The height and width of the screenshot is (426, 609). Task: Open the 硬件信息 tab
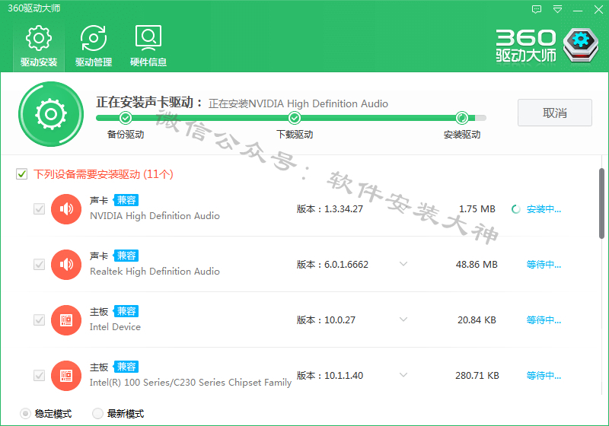[148, 46]
